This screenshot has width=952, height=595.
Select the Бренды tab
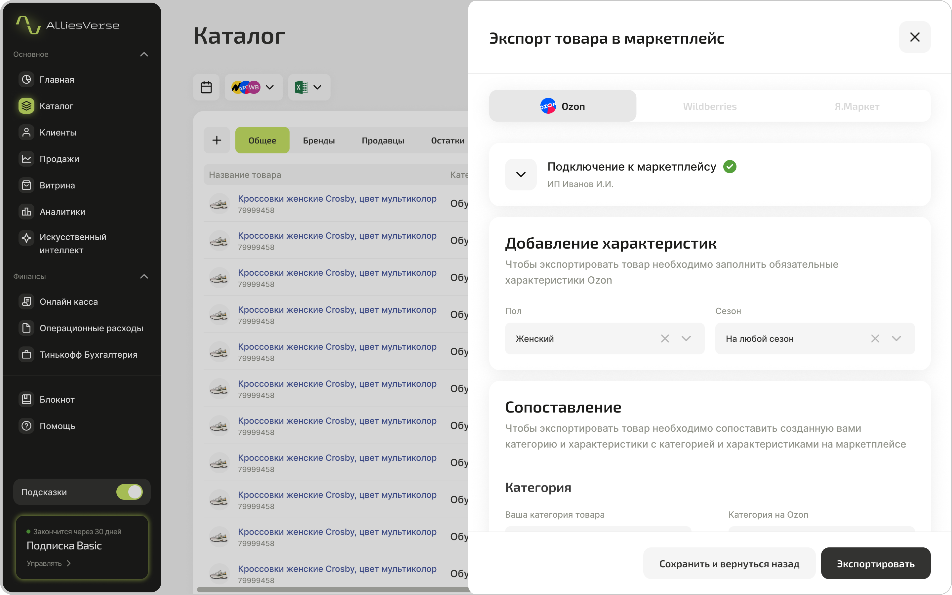tap(319, 140)
